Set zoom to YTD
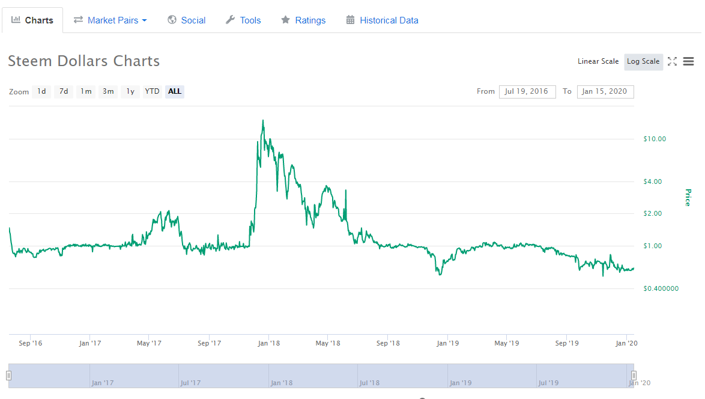The width and height of the screenshot is (705, 399). coord(152,91)
